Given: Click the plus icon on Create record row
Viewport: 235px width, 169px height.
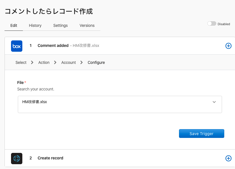Looking at the screenshot, I should click(228, 158).
